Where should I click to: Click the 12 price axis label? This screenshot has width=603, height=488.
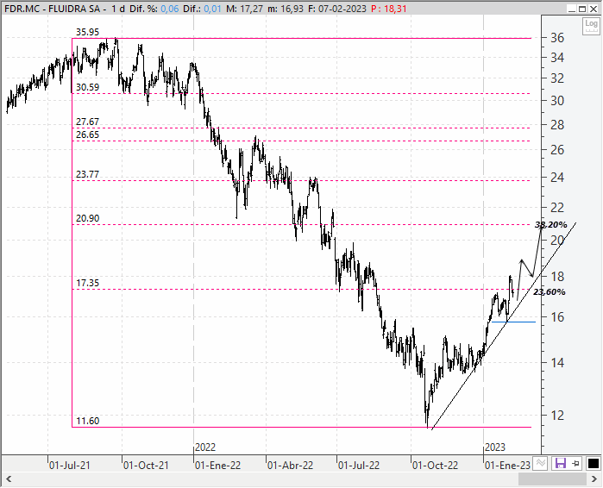557,416
